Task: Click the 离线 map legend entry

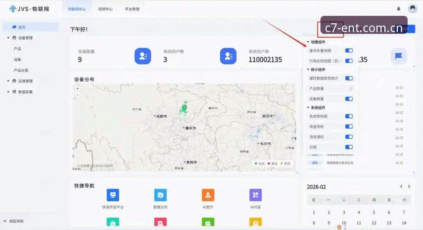Action: [x=272, y=164]
